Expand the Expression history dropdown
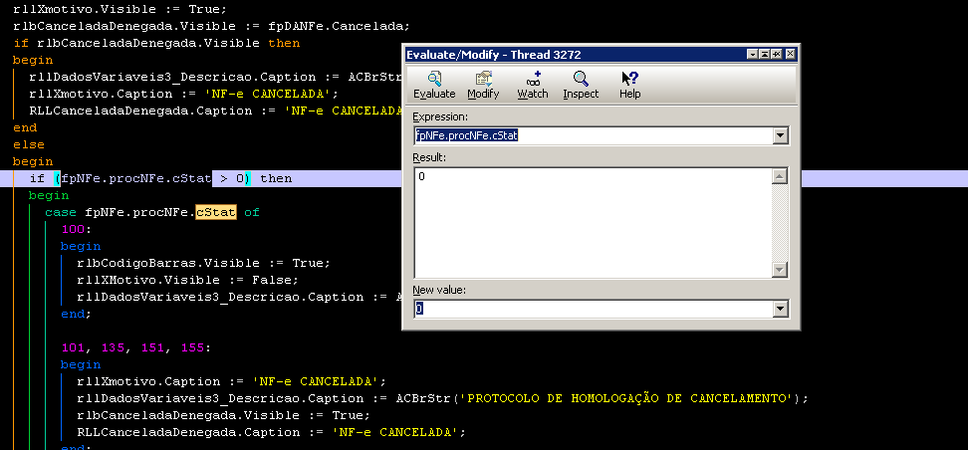This screenshot has width=968, height=450. tap(781, 135)
